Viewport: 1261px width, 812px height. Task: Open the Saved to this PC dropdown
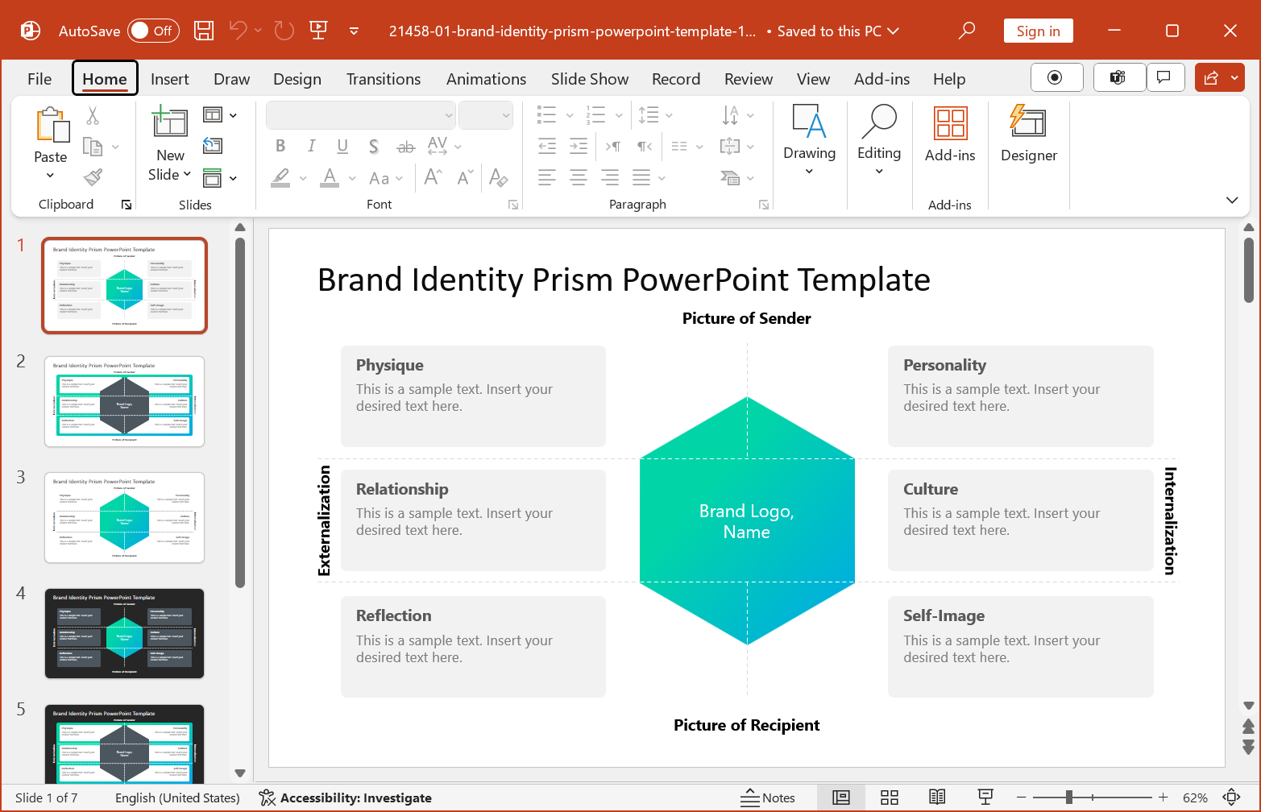pos(893,31)
